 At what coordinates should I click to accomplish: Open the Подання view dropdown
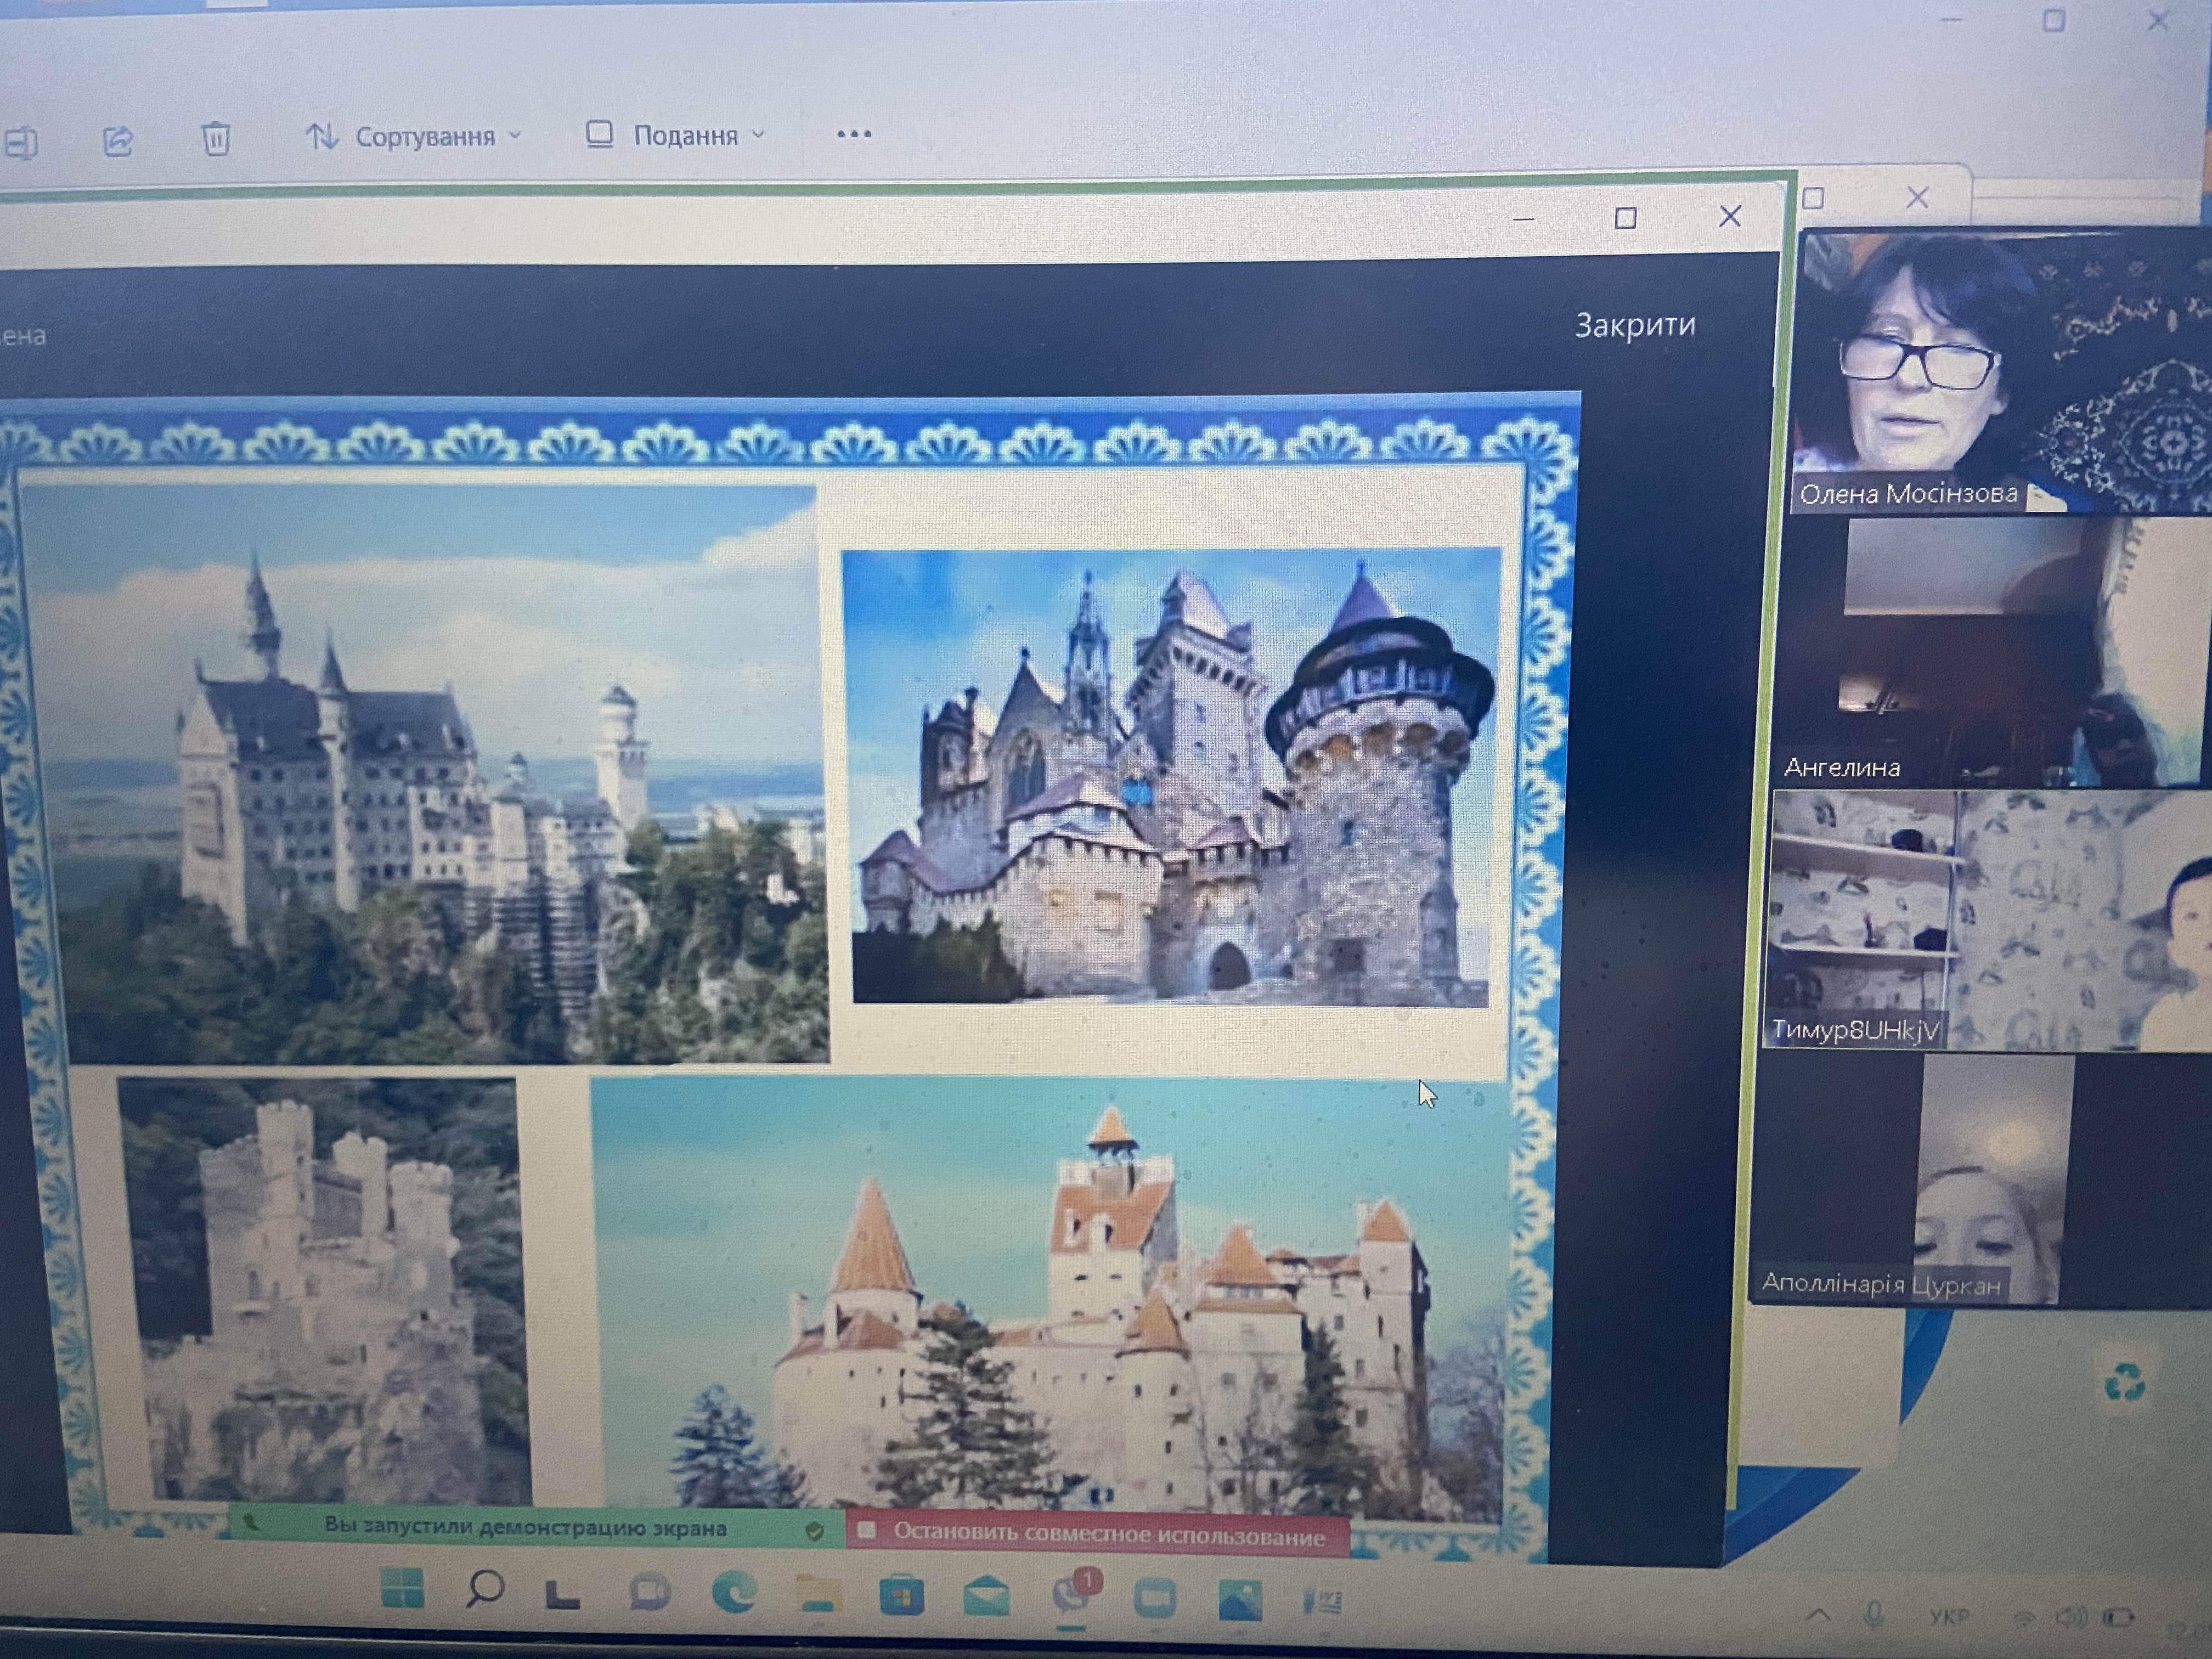coord(675,134)
